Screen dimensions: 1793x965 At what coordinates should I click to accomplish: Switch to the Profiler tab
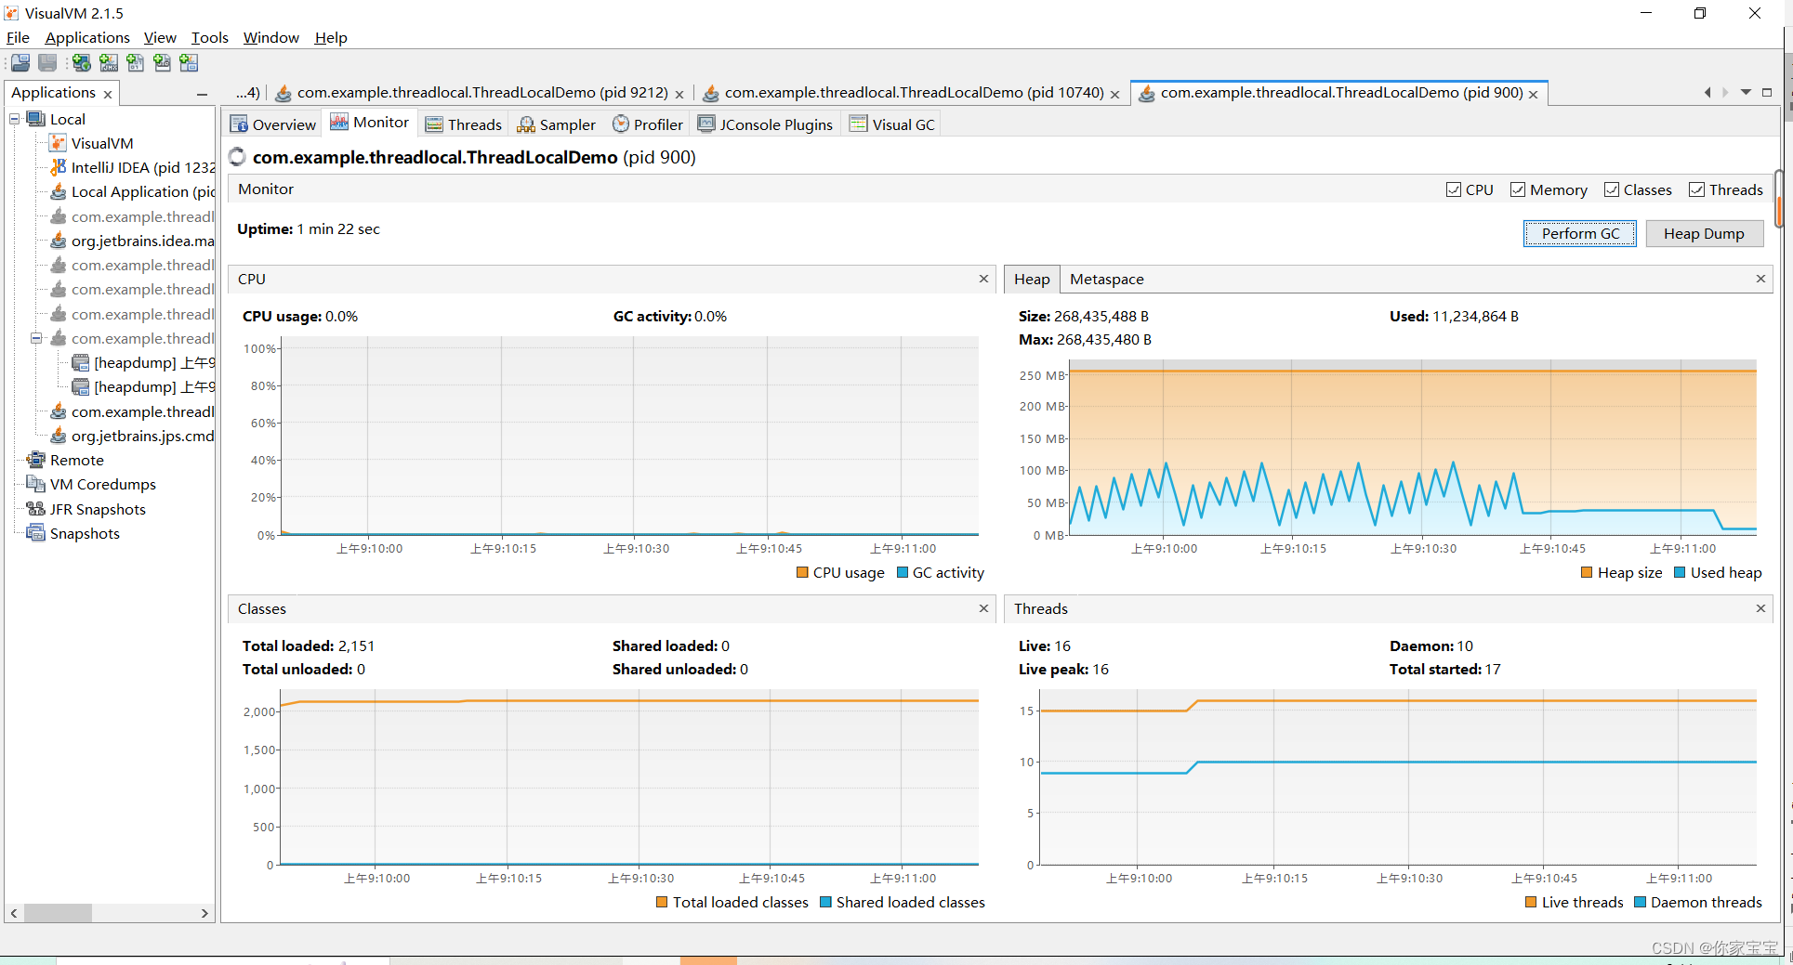tap(648, 124)
